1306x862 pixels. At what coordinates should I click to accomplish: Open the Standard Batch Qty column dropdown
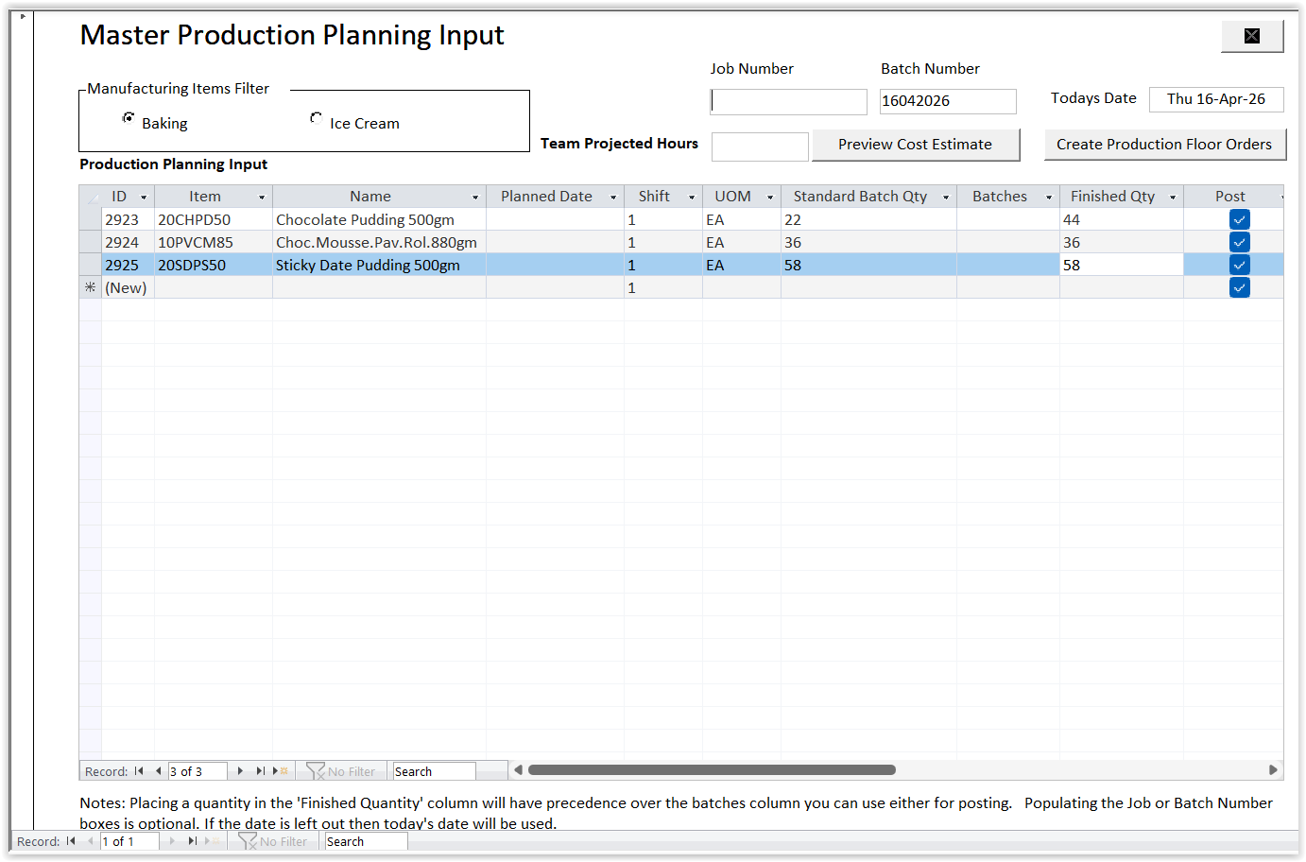(x=946, y=198)
